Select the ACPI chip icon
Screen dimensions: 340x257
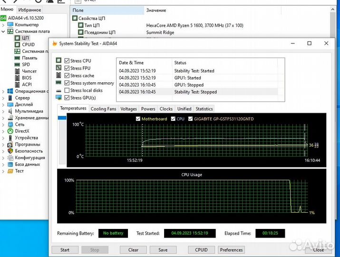pyautogui.click(x=17, y=84)
